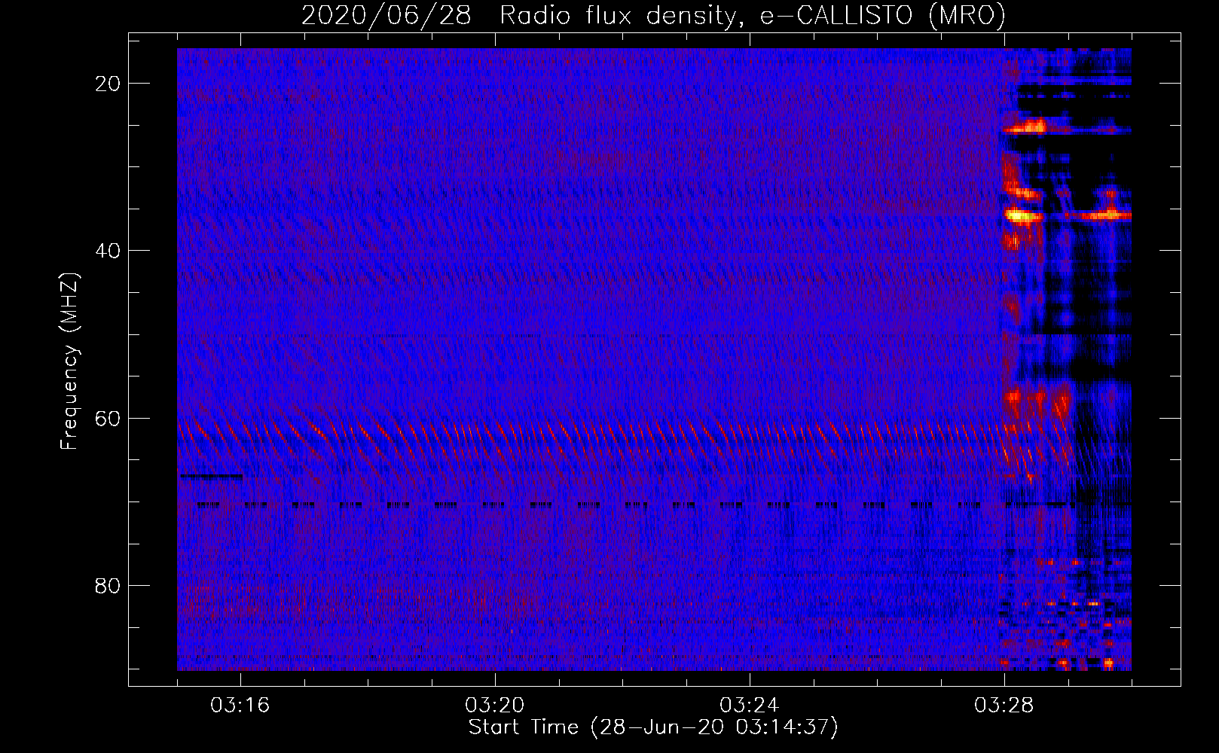The width and height of the screenshot is (1219, 753).
Task: Click the 03:16 time tick label
Action: point(240,706)
